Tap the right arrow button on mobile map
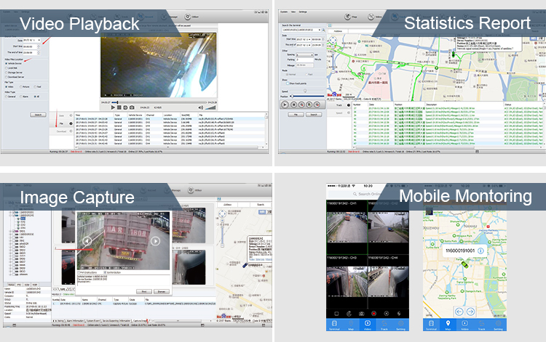Image resolution: width=546 pixels, height=342 pixels. click(x=470, y=312)
